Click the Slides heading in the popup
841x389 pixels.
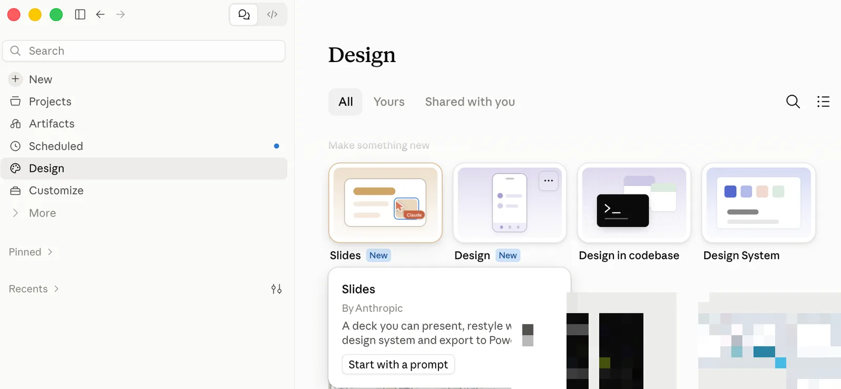pos(358,289)
